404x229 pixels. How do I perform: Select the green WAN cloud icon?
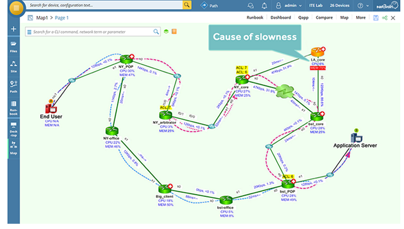pos(284,91)
